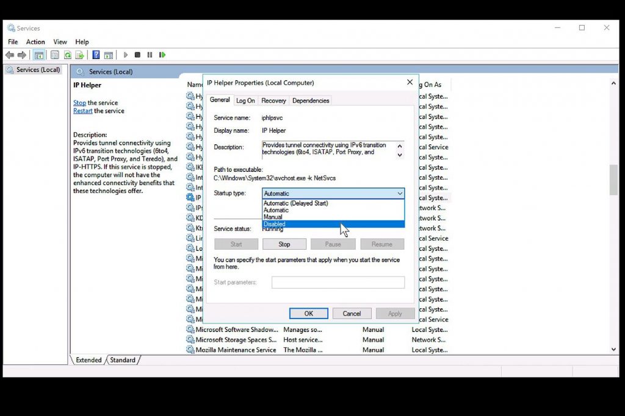
Task: Open the blue Help toolbar icon
Action: (96, 55)
